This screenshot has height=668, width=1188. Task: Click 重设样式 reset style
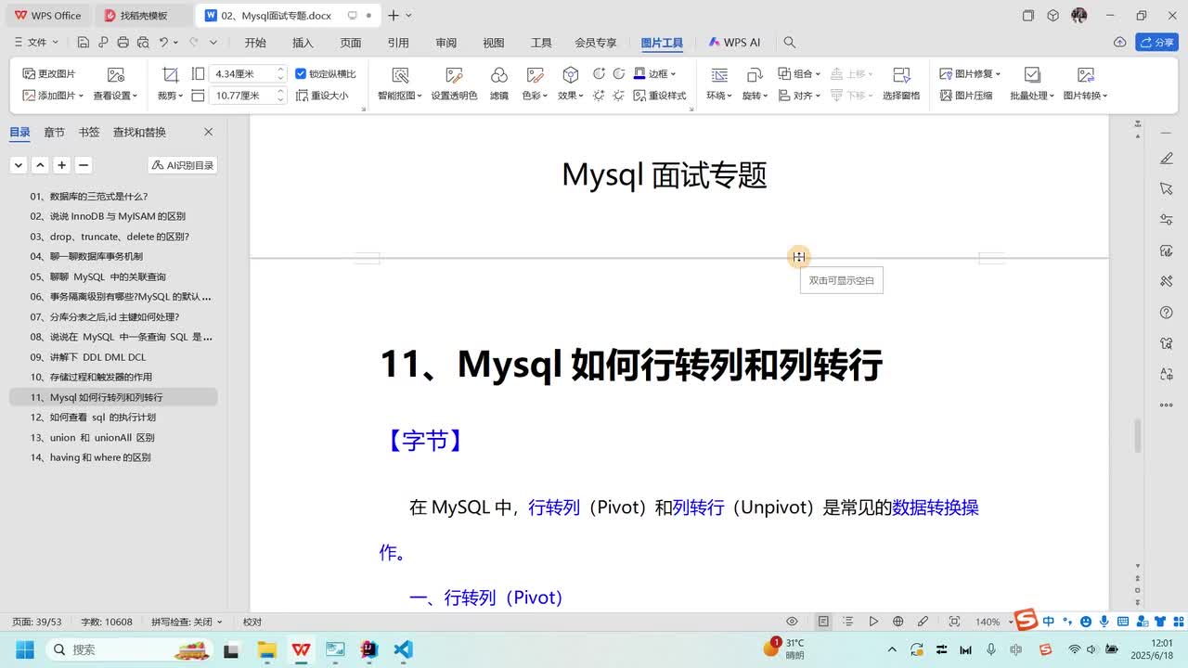(660, 96)
